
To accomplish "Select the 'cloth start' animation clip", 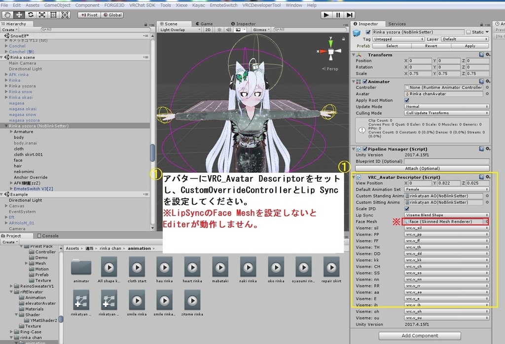I will 137,270.
